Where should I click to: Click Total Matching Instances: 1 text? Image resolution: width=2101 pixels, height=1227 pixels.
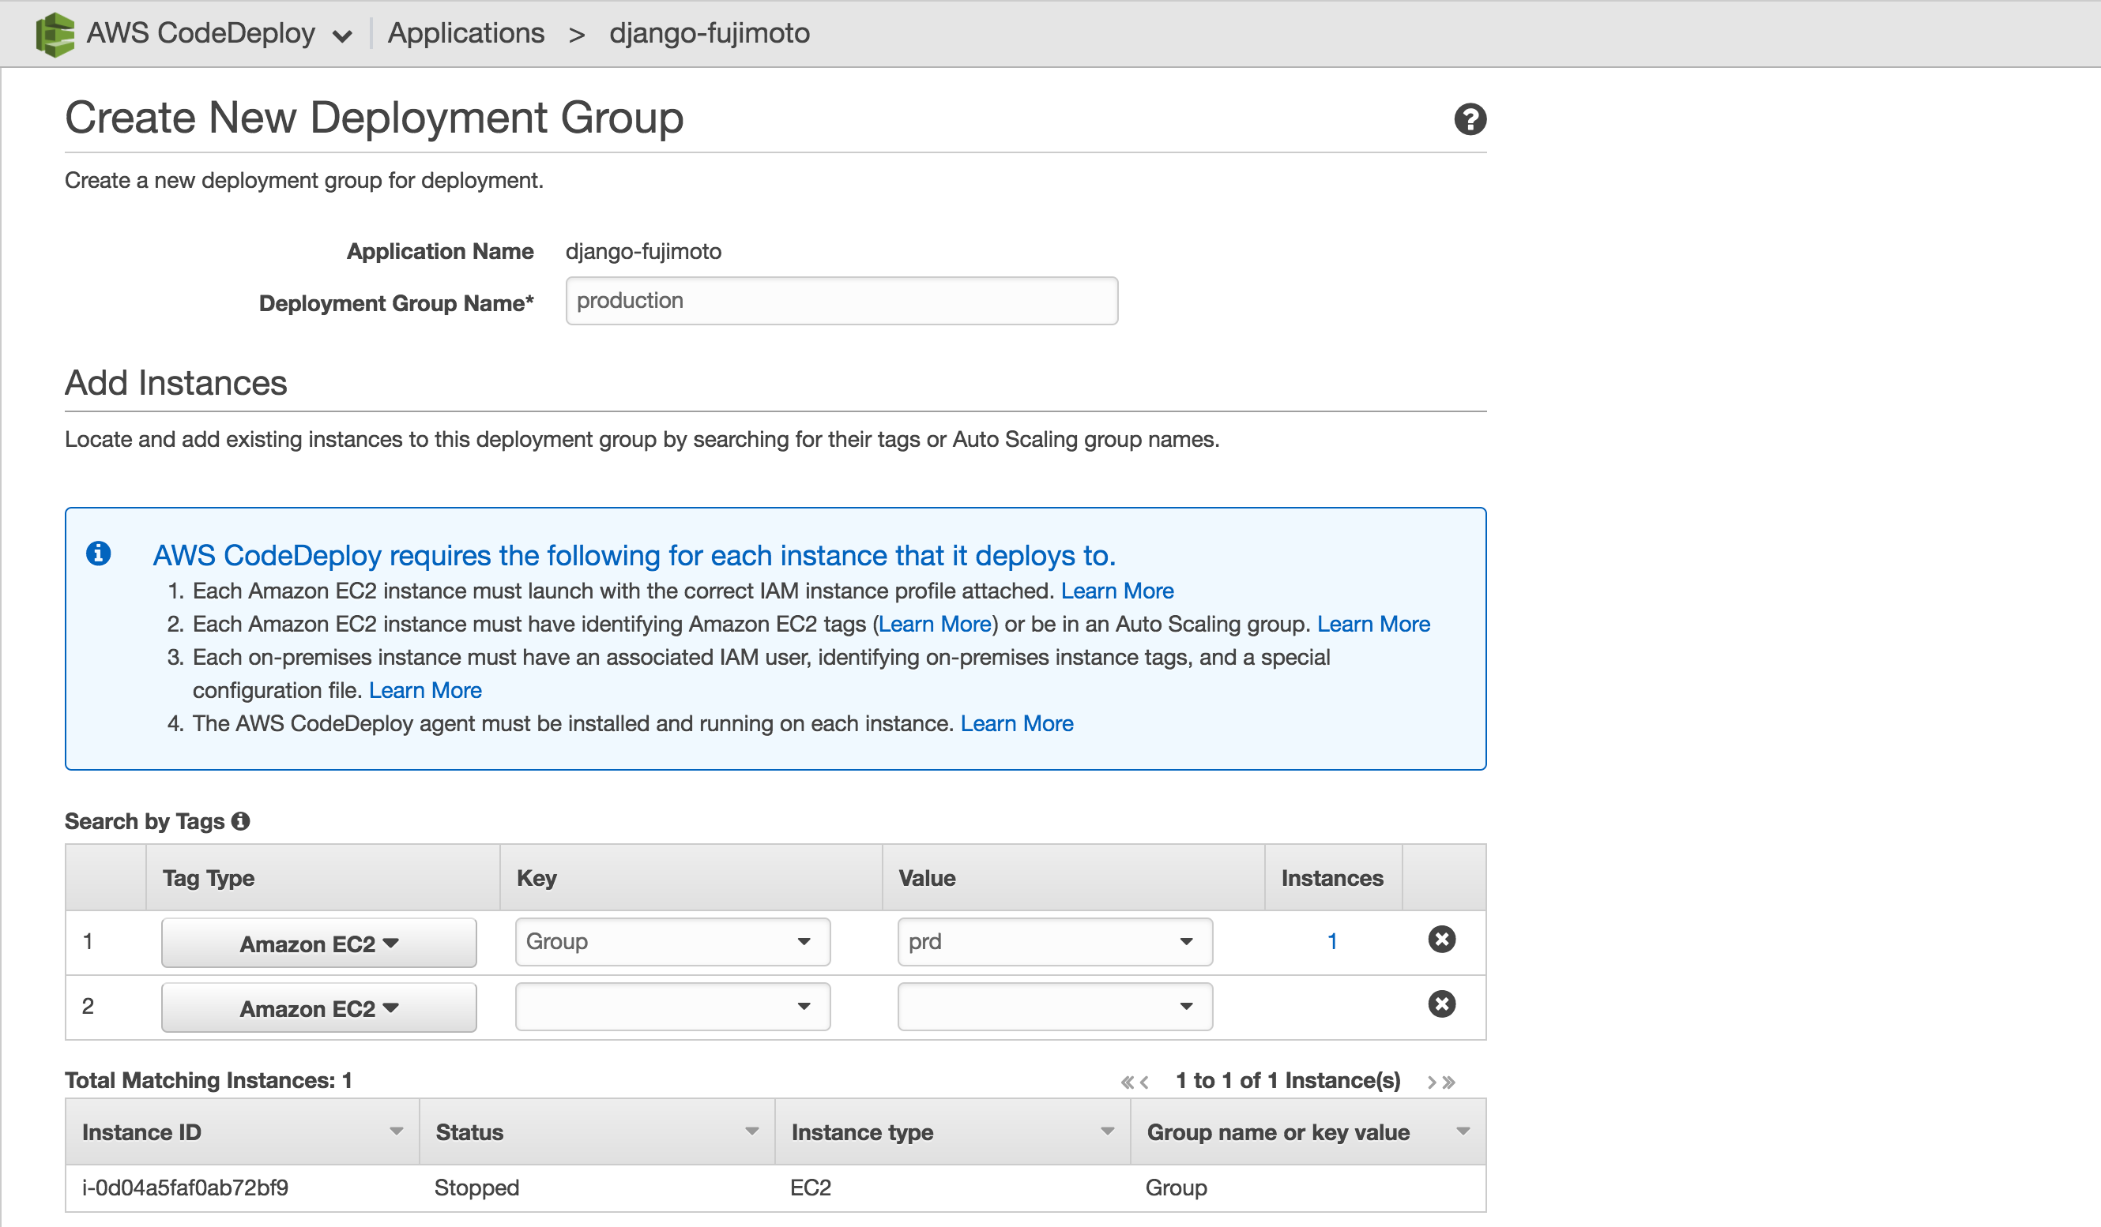[x=209, y=1080]
